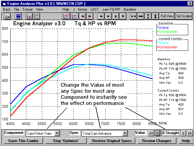This screenshot has width=194, height=146.
Task: Click current combo 'Avg HP 527' value
Action: [181, 109]
